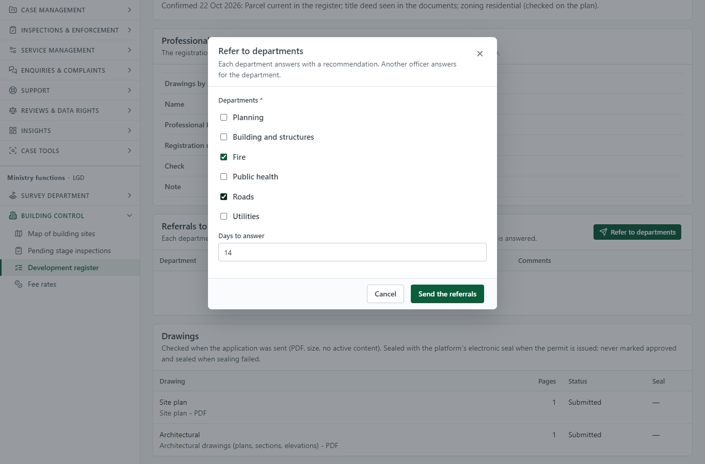Click the Comments column header
Viewport: 705px width, 464px height.
535,260
